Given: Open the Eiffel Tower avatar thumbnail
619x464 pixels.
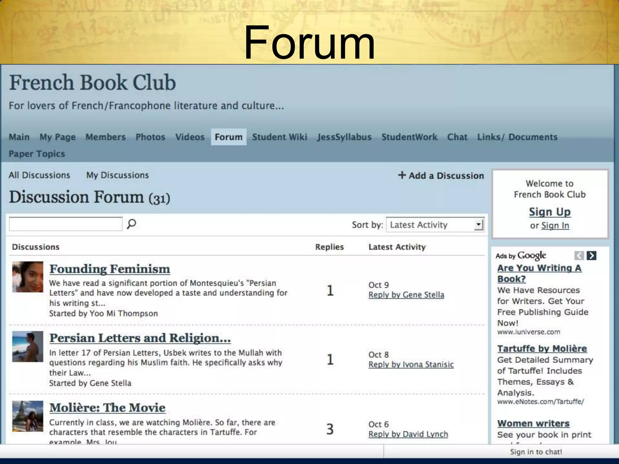Looking at the screenshot, I should coord(28,416).
